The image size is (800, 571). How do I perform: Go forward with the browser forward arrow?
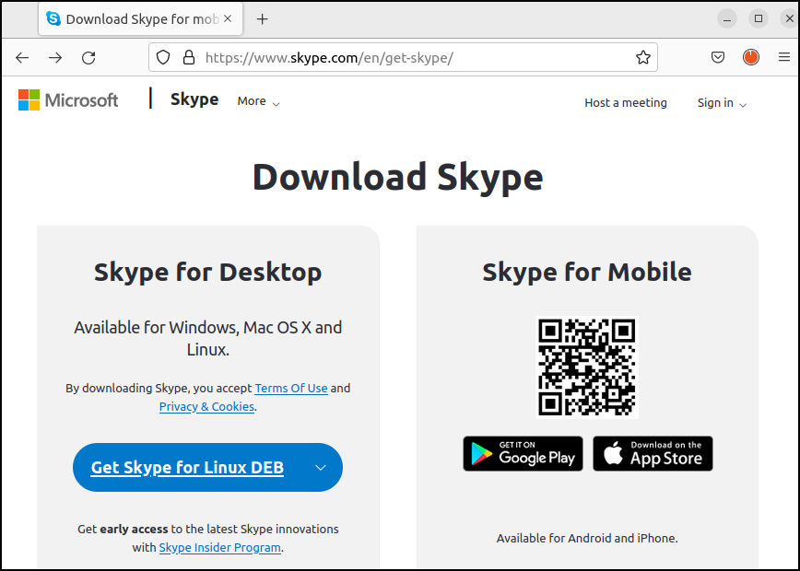[55, 58]
